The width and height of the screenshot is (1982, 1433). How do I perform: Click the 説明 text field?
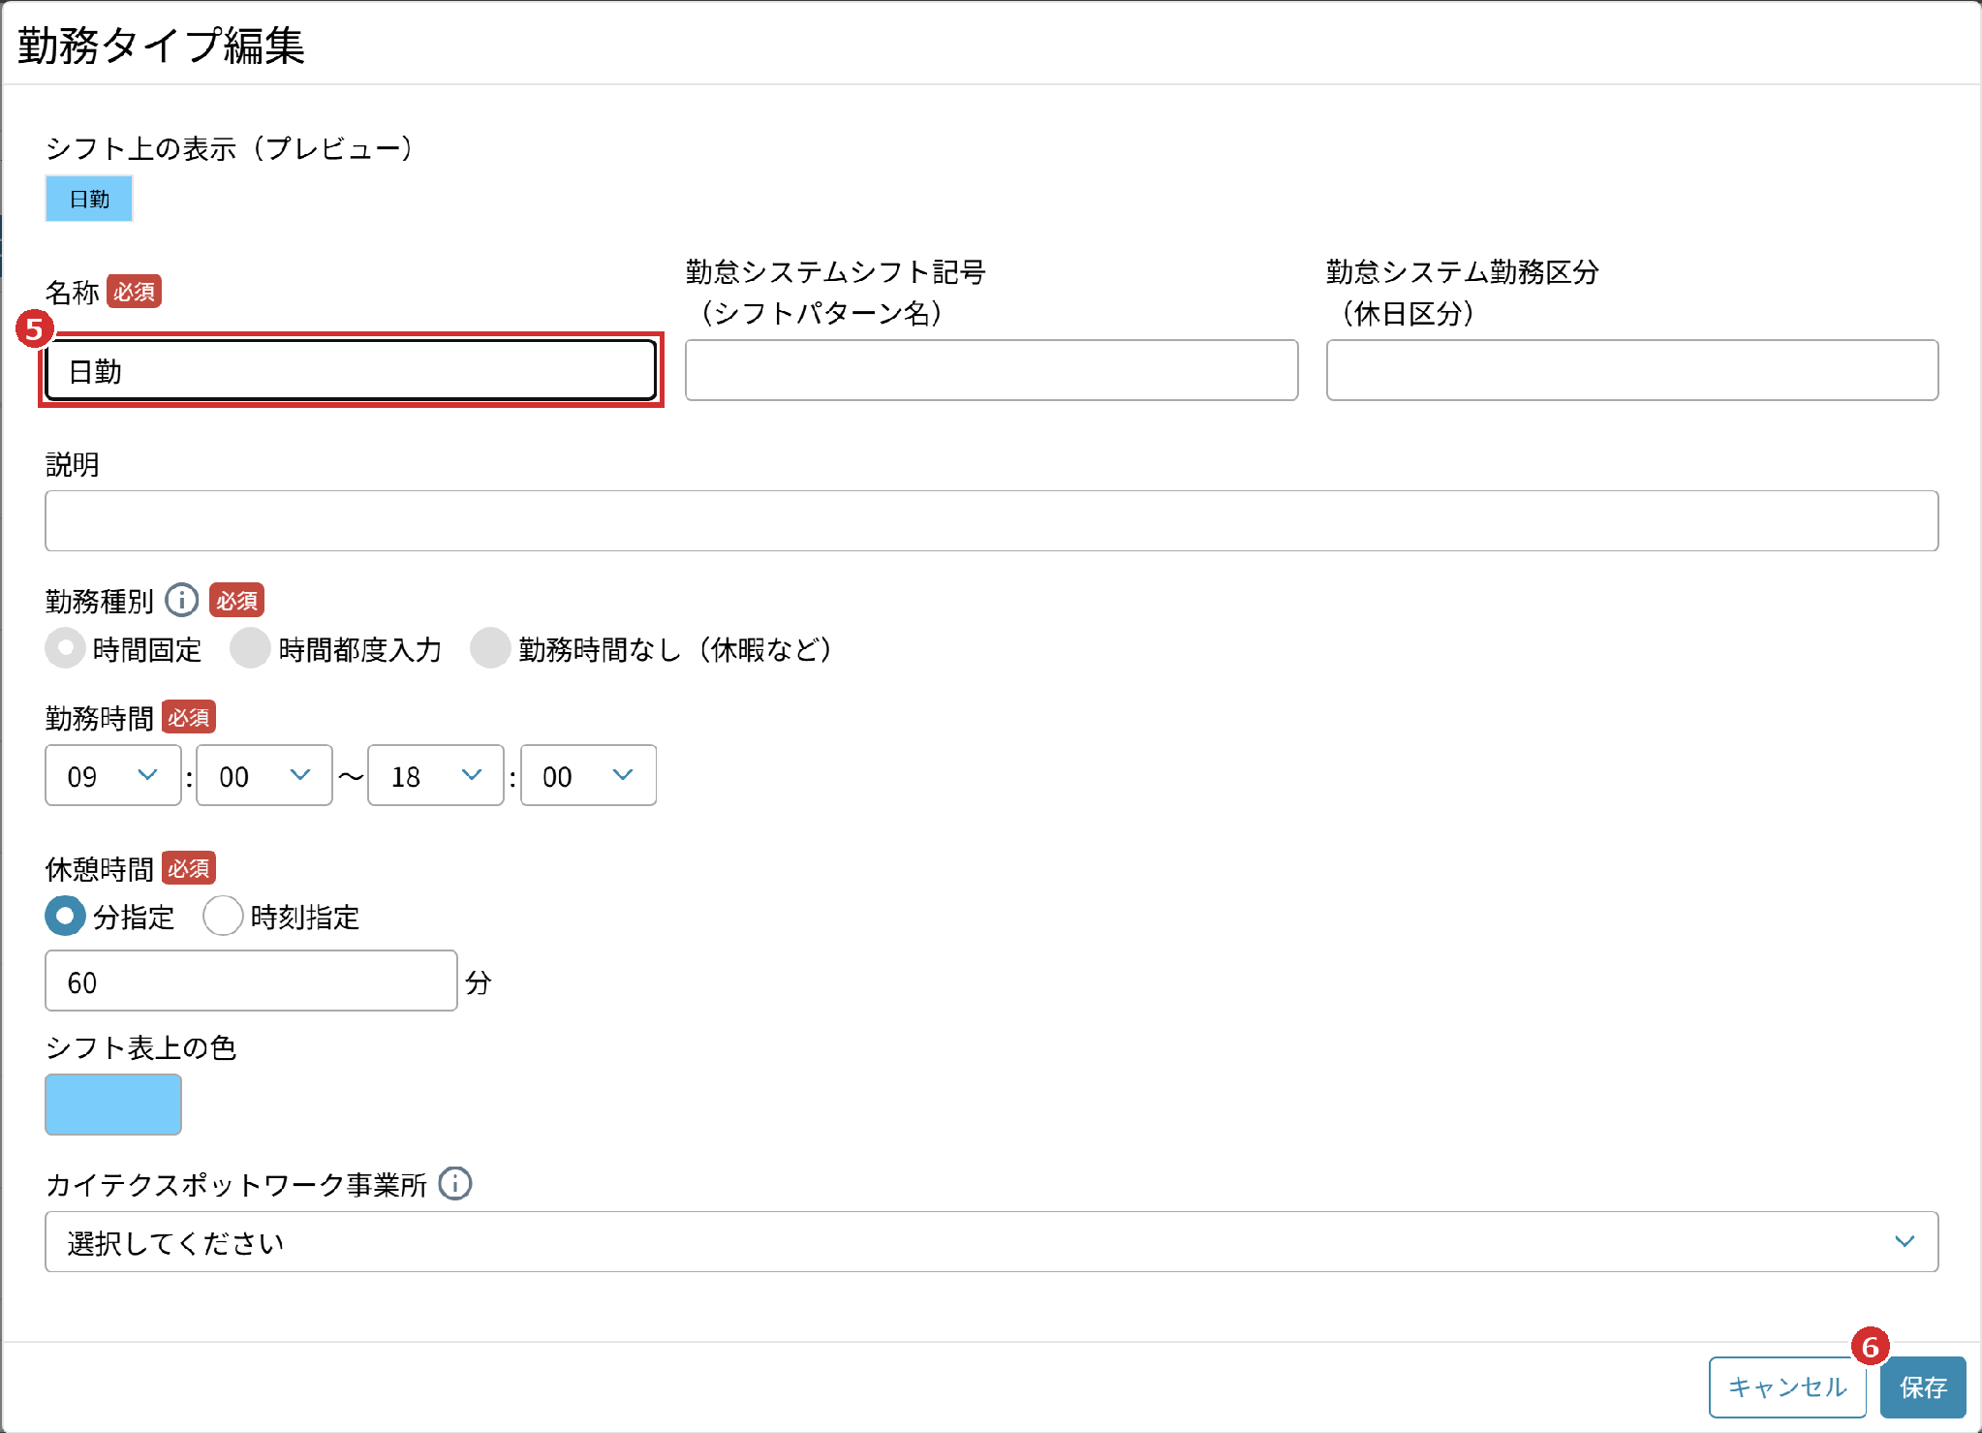point(991,521)
